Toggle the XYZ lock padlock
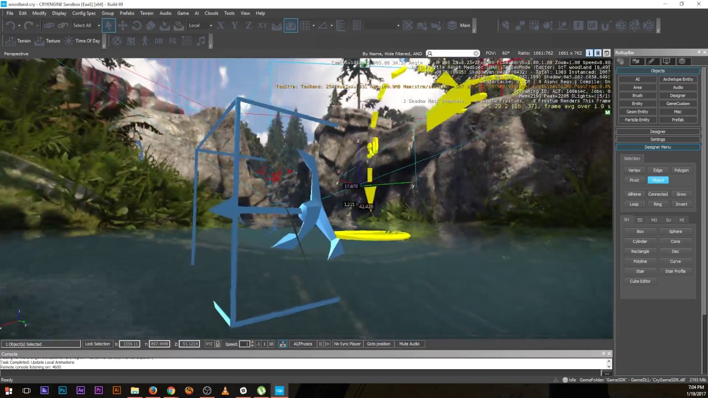 tap(217, 344)
